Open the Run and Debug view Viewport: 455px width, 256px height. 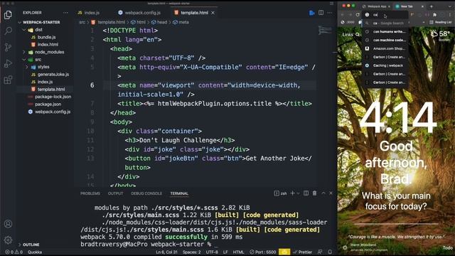pyautogui.click(x=8, y=63)
